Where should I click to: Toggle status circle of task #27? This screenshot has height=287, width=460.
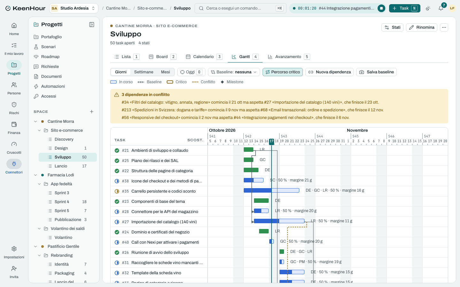117,222
